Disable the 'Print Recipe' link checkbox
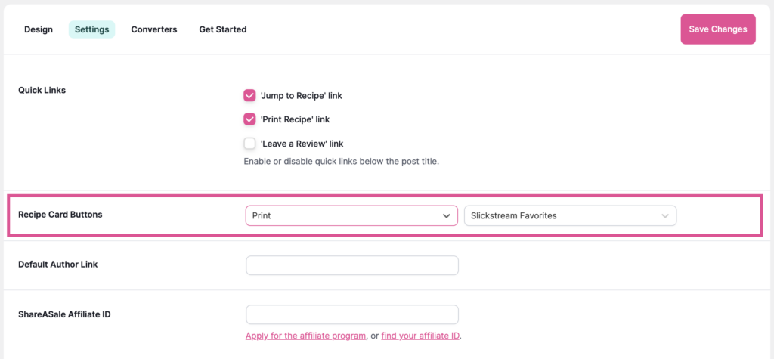 point(249,119)
